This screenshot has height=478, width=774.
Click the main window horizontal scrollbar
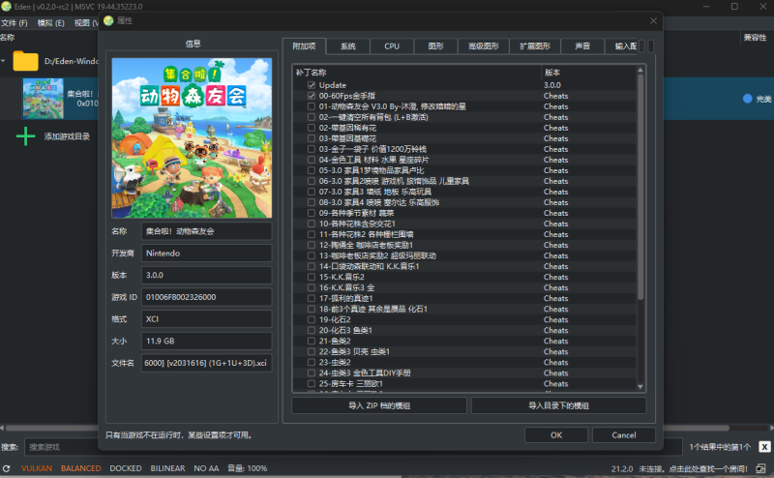368,428
